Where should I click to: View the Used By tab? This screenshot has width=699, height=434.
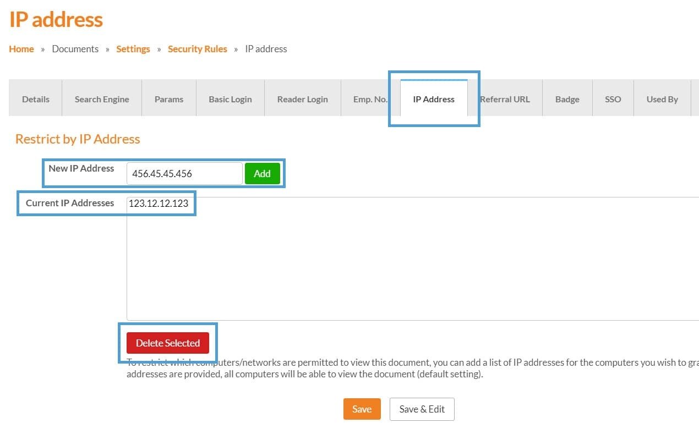pyautogui.click(x=662, y=100)
